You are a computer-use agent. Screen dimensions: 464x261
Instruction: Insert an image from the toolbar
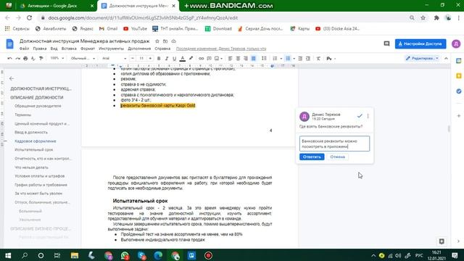coord(217,59)
